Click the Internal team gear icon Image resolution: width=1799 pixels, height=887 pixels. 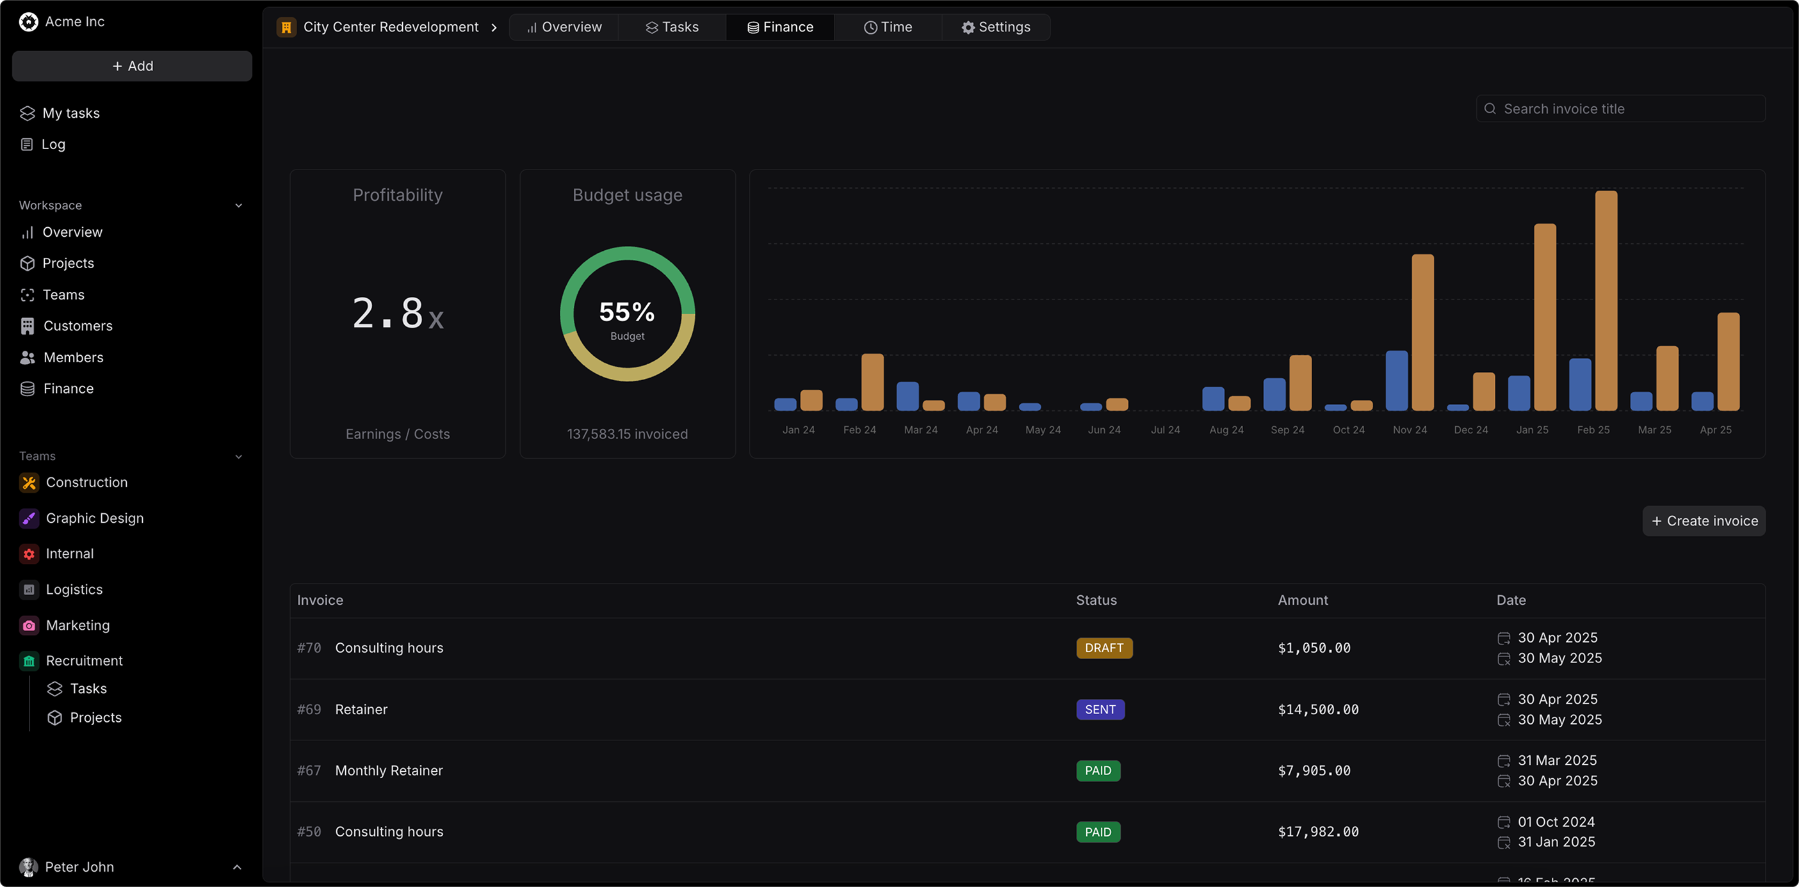tap(29, 554)
